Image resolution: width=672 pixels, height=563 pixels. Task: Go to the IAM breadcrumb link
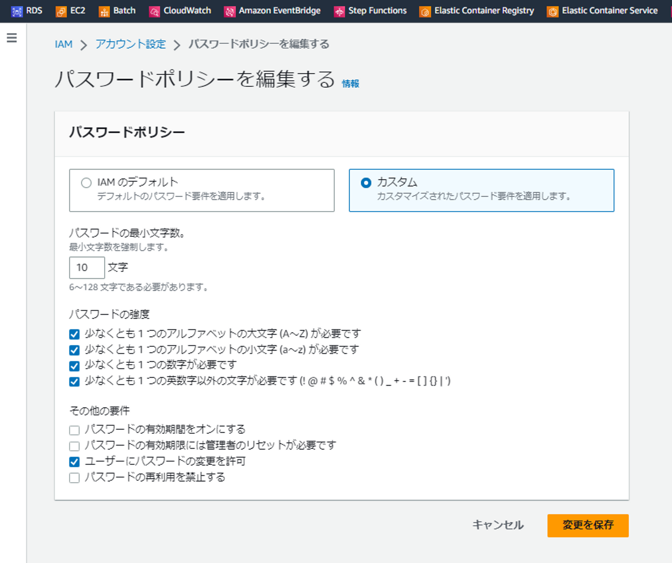pos(63,44)
